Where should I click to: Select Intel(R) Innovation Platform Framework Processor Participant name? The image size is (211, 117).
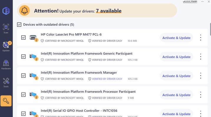(88, 92)
